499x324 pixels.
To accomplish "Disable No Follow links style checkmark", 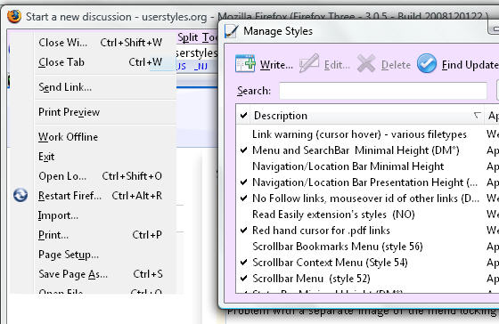I will (x=244, y=198).
